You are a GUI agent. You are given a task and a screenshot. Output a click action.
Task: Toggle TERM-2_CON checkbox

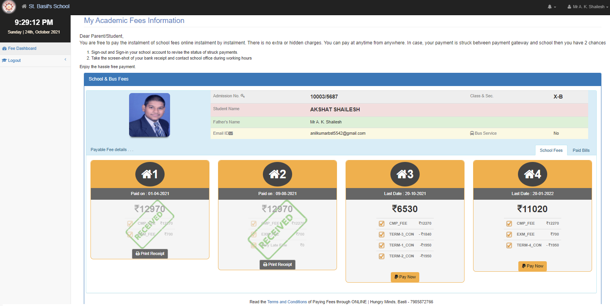coord(381,256)
